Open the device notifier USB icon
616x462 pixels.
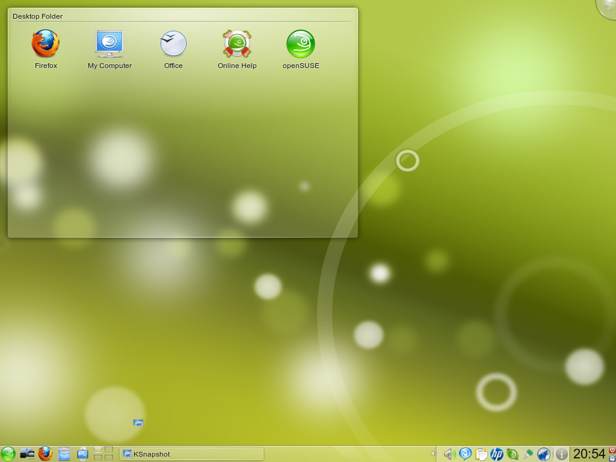point(83,454)
